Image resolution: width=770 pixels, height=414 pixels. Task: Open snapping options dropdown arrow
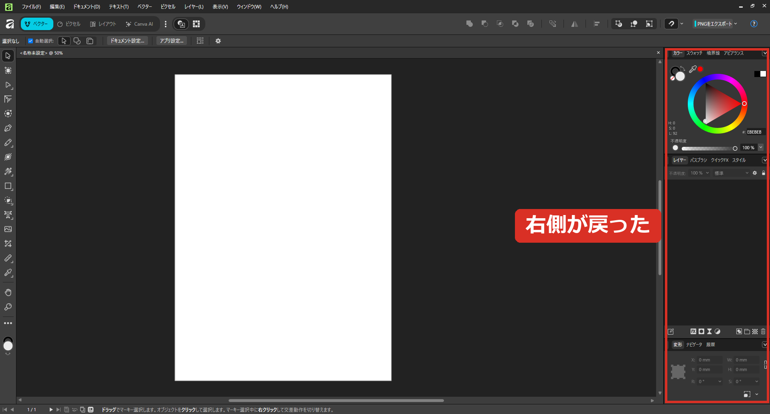682,24
